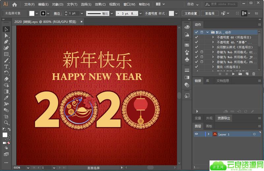This screenshot has width=264, height=171.
Task: Expand the 不透明度 60 action
Action: tap(213, 37)
